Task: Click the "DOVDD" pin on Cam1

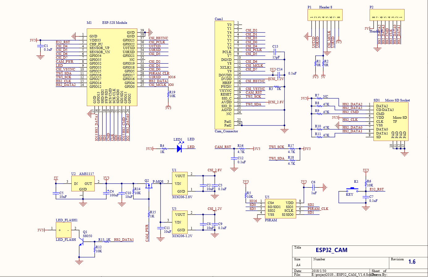Action: (225, 75)
